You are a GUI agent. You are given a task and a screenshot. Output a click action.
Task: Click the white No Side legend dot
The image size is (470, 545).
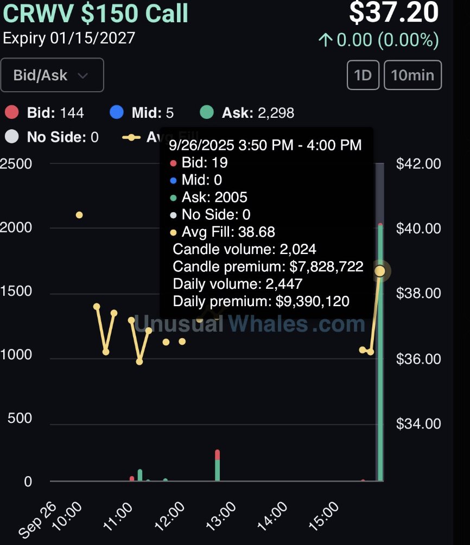[x=12, y=137]
